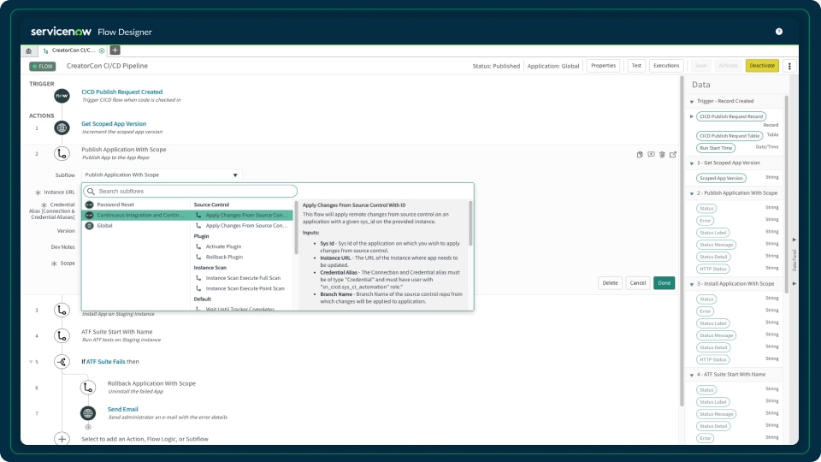821x462 pixels.
Task: Open the ATF Suite Fails condition link
Action: pos(106,362)
